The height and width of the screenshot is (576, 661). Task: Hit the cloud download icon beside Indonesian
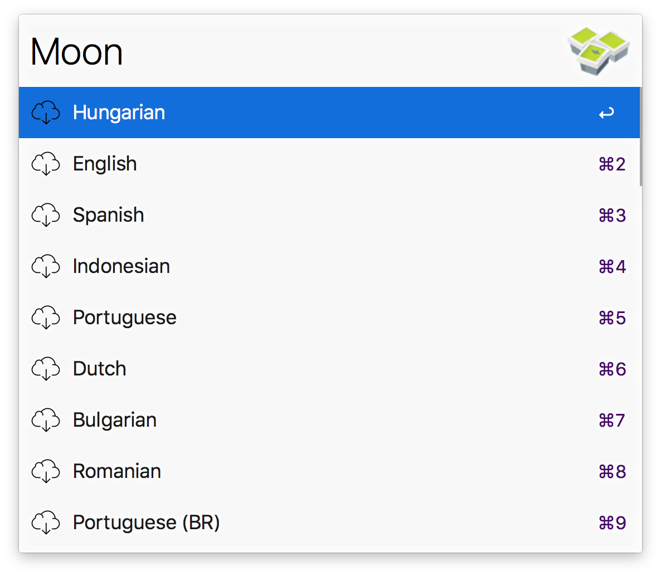tap(46, 266)
